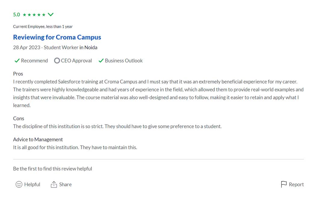Click the Recommend green checkmark icon
Viewport: 319px width, 201px height.
pos(17,61)
